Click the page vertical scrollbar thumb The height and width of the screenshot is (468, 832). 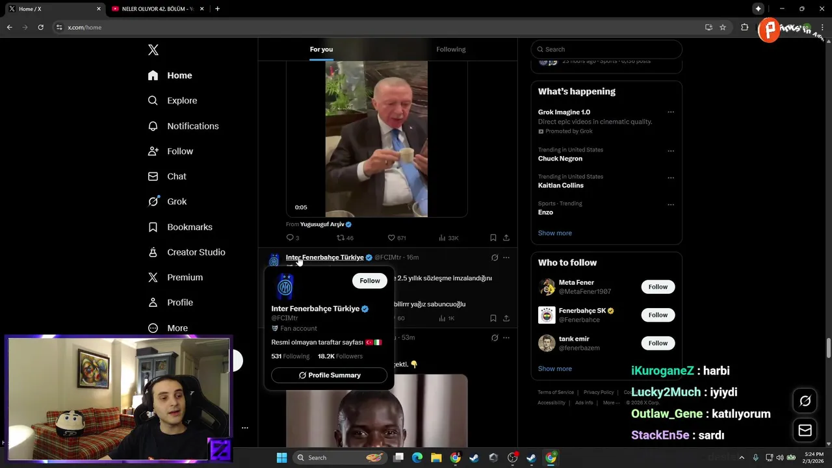pyautogui.click(x=829, y=348)
